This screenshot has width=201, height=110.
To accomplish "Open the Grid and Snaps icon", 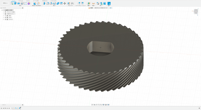I will click(x=106, y=105).
